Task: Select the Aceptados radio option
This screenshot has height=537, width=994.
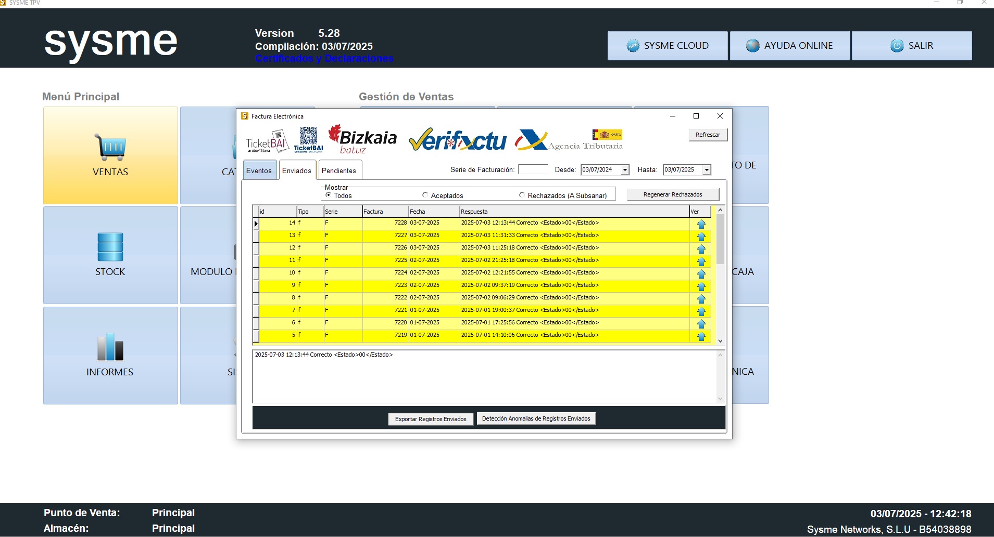Action: 425,195
